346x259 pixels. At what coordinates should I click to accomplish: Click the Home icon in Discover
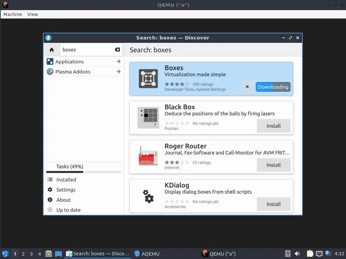coord(52,50)
